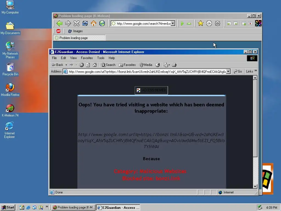Select the K-Meleon 74 desktop icon
This screenshot has width=281, height=211.
(x=10, y=110)
